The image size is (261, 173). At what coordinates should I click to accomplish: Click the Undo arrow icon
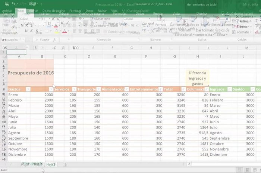pos(14,3)
